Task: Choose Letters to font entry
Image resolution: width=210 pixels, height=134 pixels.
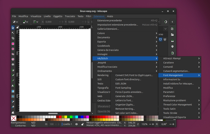Action: 134,100
